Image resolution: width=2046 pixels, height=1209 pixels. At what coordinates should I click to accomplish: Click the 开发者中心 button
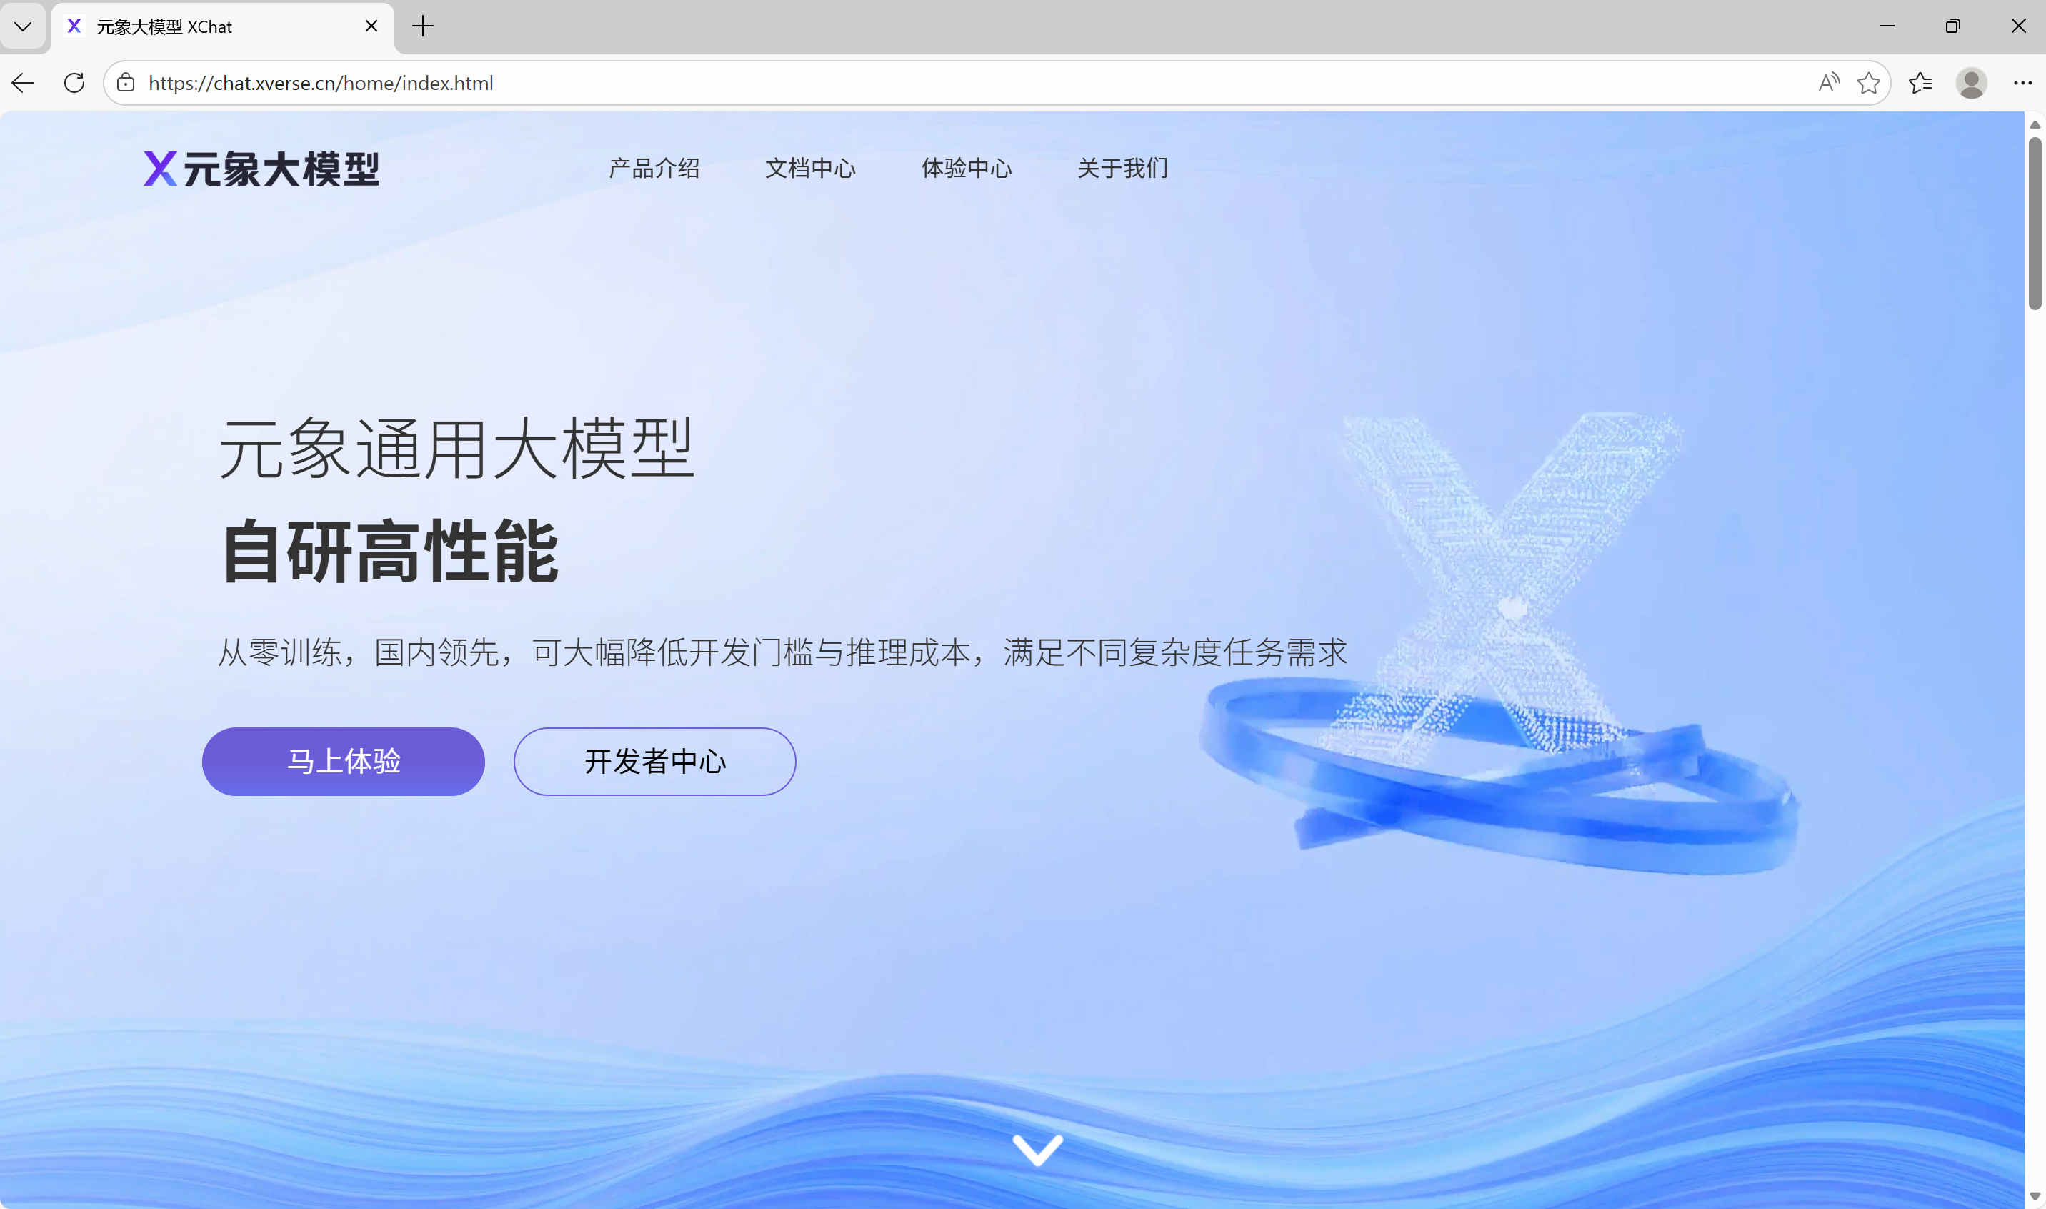[654, 761]
